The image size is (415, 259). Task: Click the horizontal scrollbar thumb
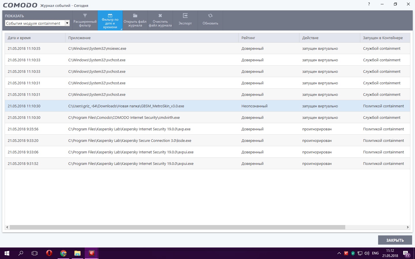point(177,227)
